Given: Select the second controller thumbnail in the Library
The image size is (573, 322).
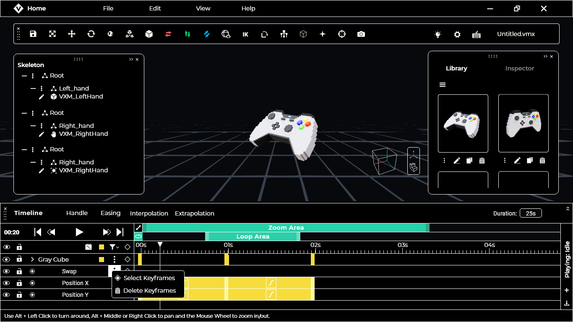Looking at the screenshot, I should pos(523,123).
